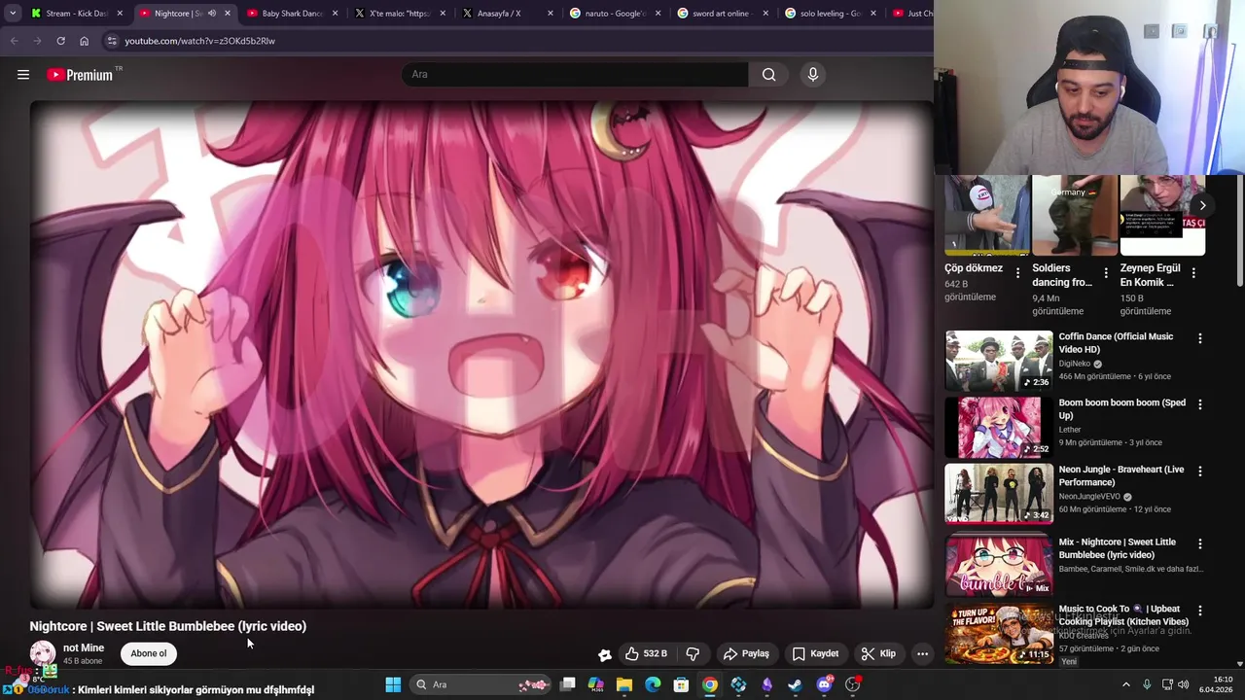The image size is (1245, 700).
Task: Save video with the Kaydet button
Action: (815, 653)
